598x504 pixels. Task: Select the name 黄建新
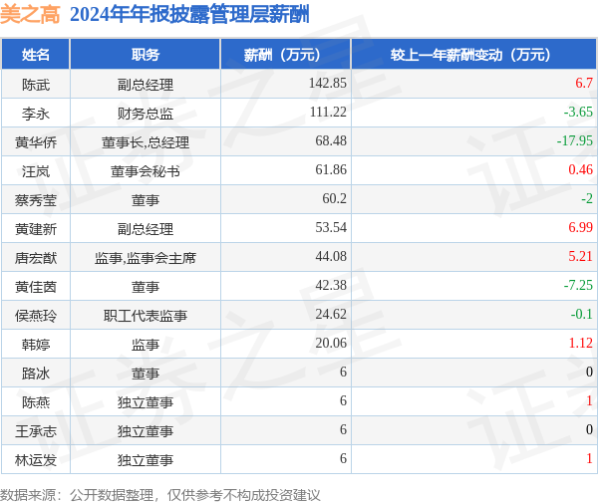(36, 229)
